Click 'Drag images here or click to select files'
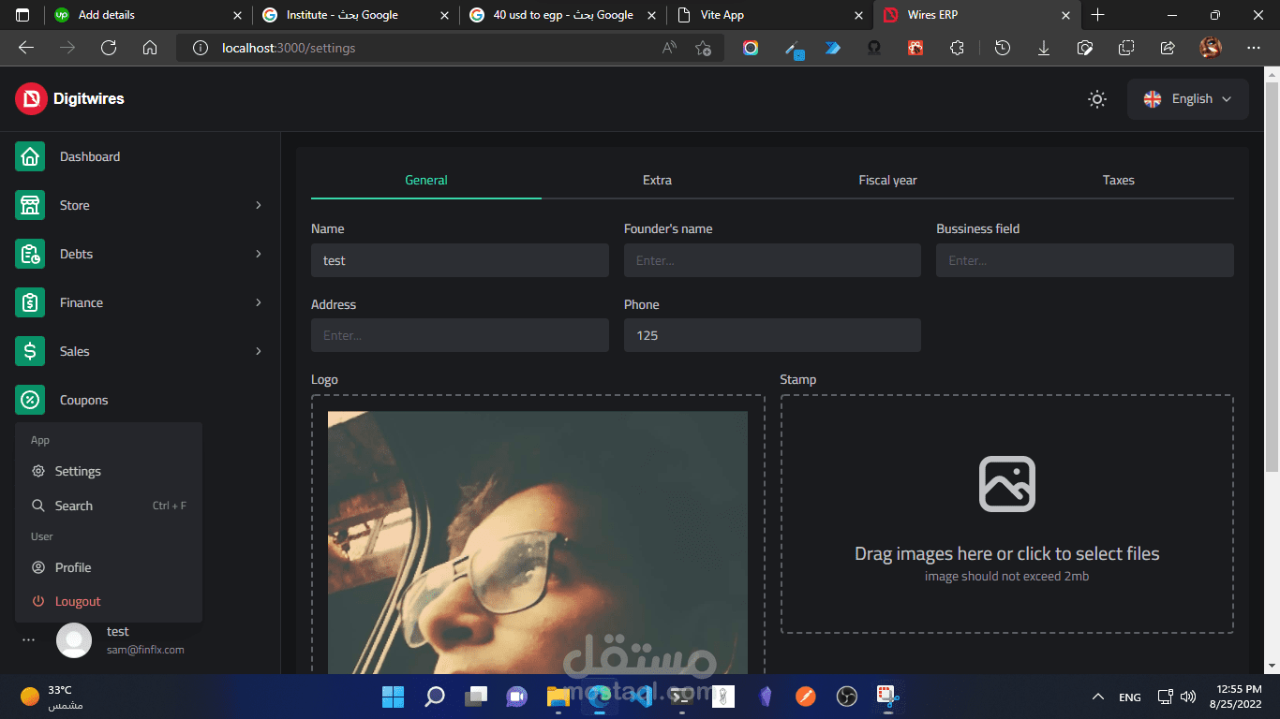 pos(1007,553)
